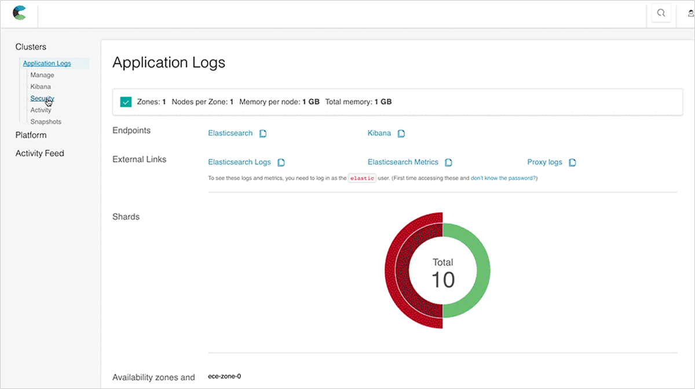The height and width of the screenshot is (389, 695).
Task: Click the "Availability zones and" label
Action: (153, 377)
